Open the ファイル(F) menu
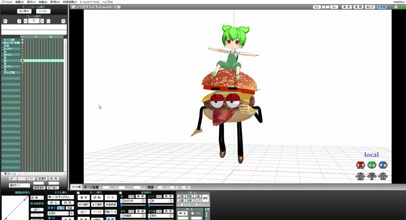The image size is (406, 220). 7,2
